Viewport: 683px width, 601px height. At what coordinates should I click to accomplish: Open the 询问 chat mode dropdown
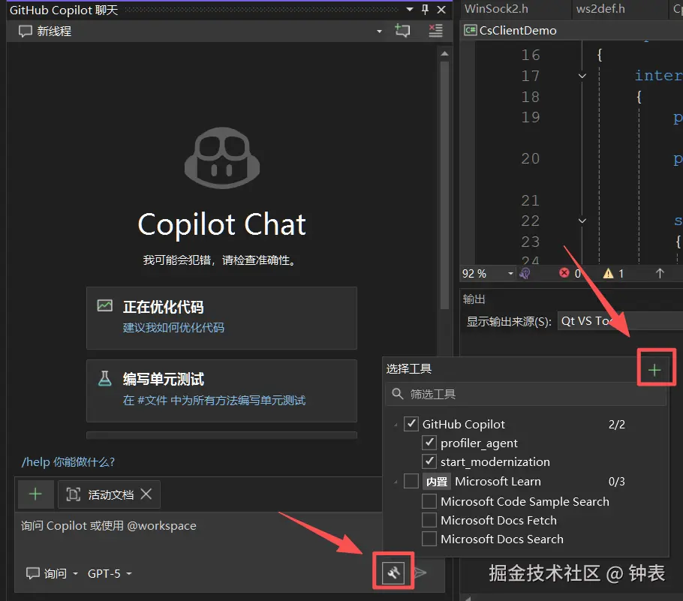pyautogui.click(x=52, y=573)
